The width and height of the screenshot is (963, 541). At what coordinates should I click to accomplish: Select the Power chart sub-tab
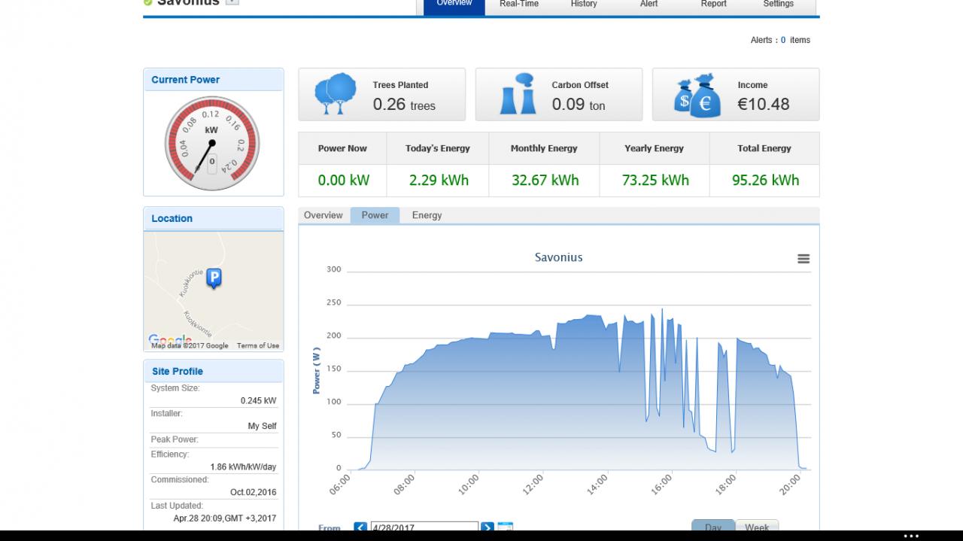375,215
